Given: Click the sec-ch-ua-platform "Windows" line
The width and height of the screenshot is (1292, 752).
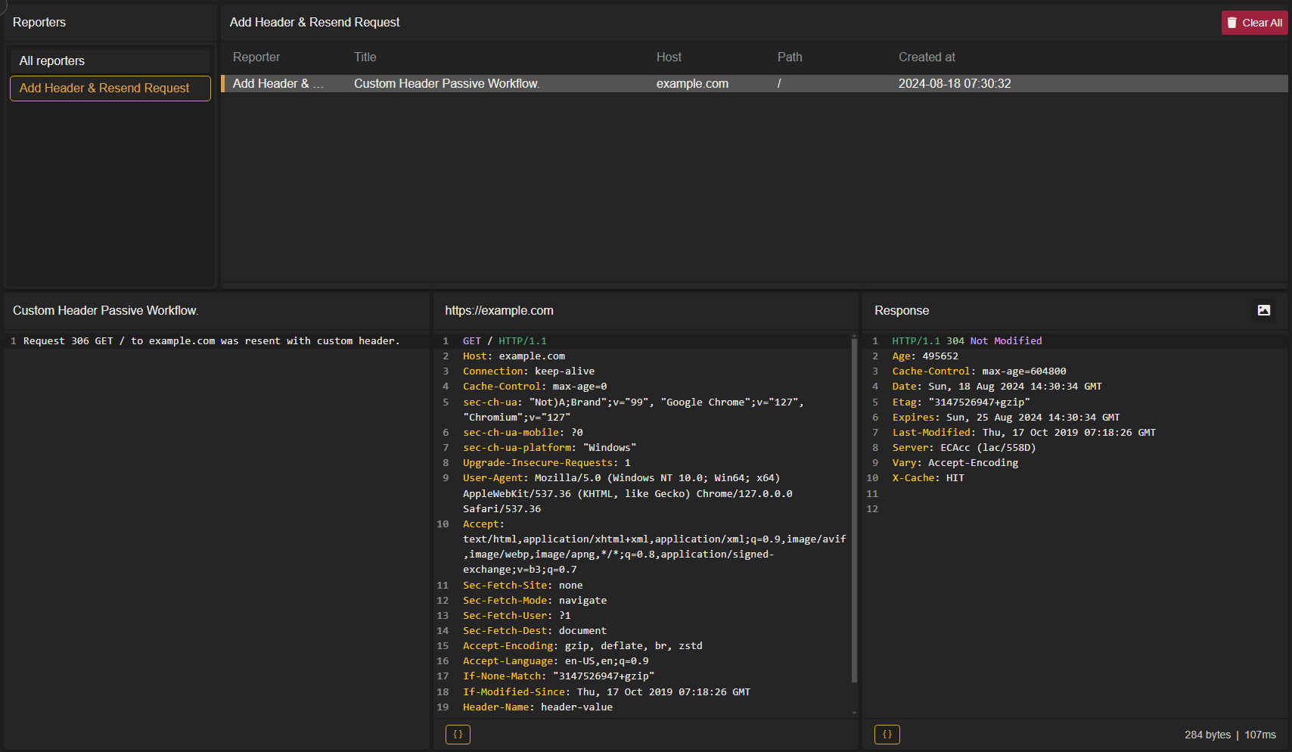Looking at the screenshot, I should pyautogui.click(x=550, y=448).
